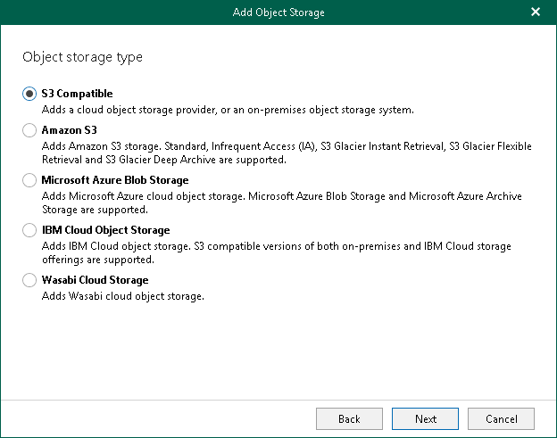Click the "Microsoft Azure Blob Storage" label
557x438 pixels.
coord(115,180)
